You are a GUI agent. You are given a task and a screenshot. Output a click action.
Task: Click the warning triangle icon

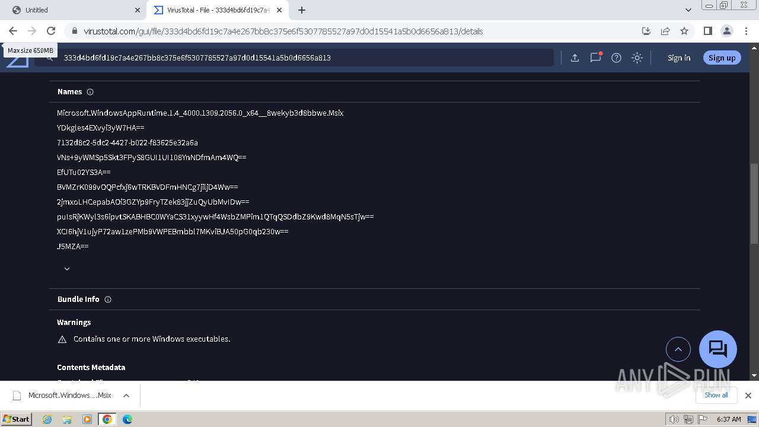62,339
